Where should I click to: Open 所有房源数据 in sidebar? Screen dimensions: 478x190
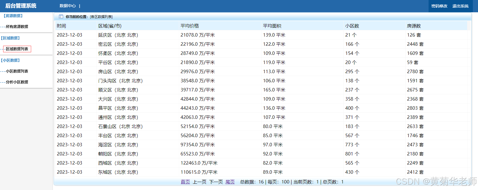[17, 27]
